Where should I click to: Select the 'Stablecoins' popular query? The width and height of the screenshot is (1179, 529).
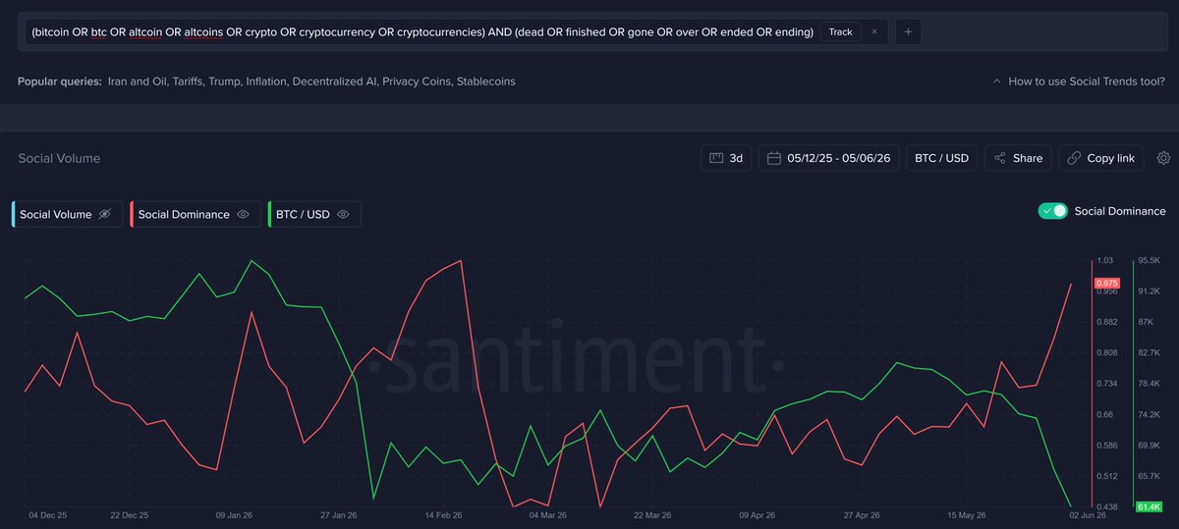pyautogui.click(x=485, y=81)
